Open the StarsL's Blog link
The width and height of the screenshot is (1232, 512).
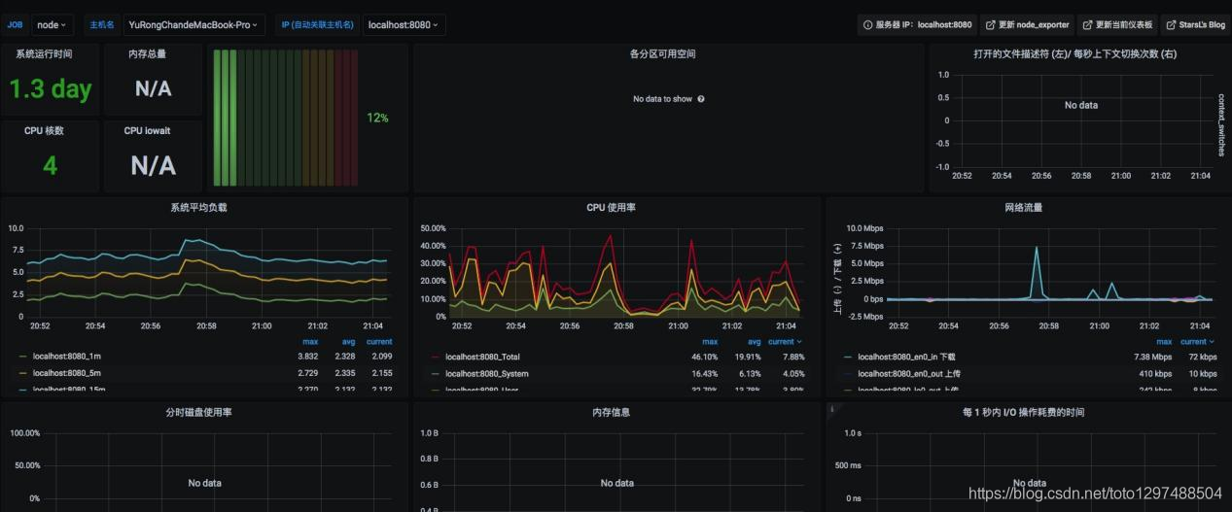[1195, 24]
